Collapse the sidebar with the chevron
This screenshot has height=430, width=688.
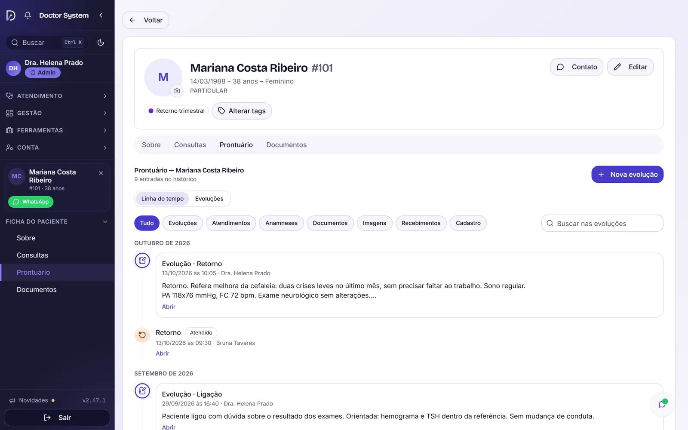pyautogui.click(x=101, y=15)
